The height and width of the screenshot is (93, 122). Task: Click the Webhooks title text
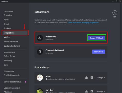click(51, 37)
